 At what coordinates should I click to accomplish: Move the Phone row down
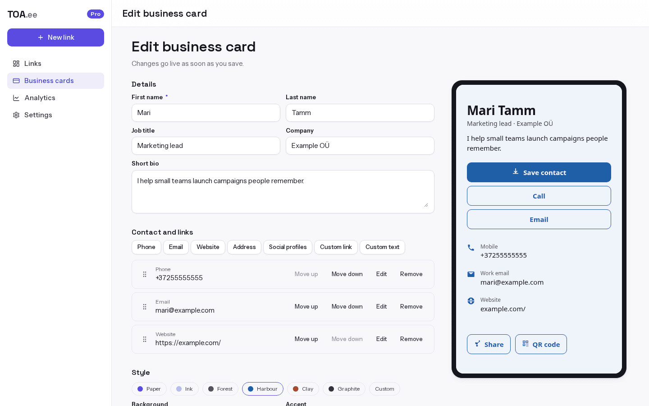(x=347, y=274)
